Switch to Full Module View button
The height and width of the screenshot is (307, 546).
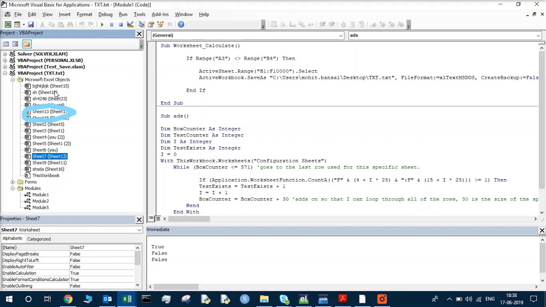157,219
